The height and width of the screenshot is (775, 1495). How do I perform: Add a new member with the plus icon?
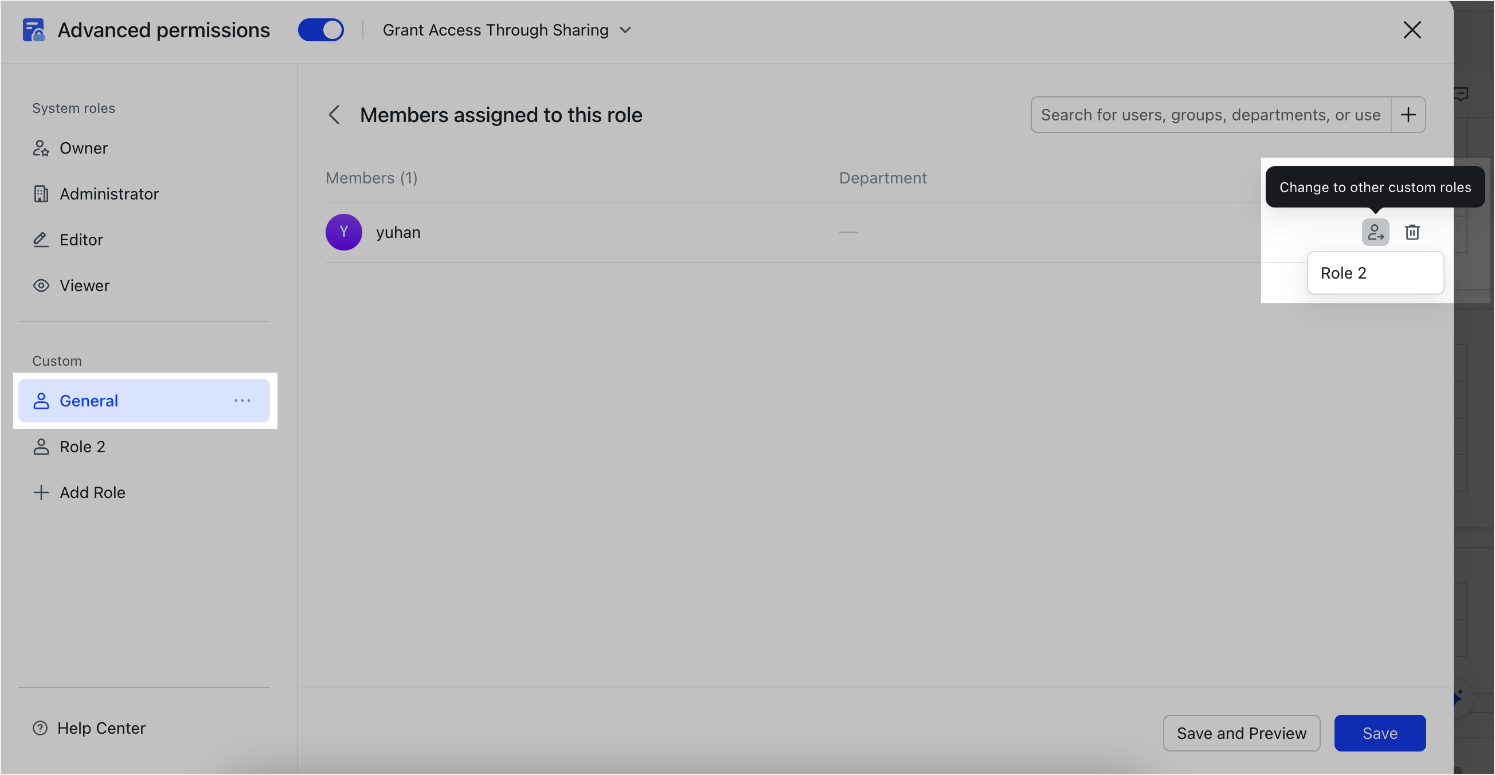click(x=1408, y=115)
